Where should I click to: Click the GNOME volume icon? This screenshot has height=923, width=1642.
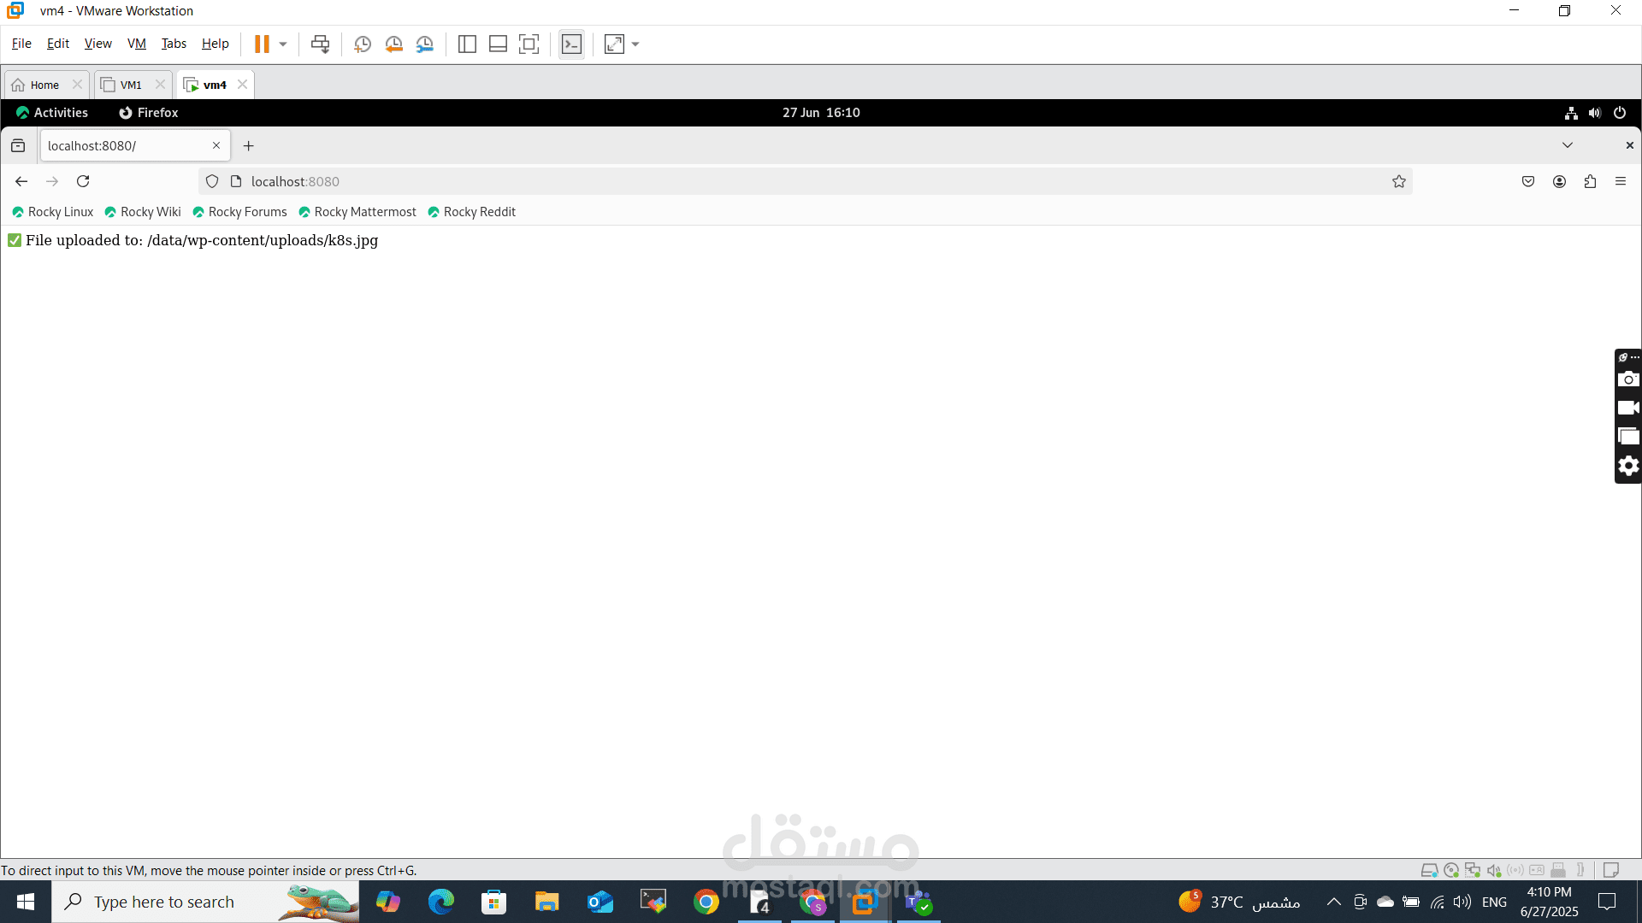(x=1595, y=113)
